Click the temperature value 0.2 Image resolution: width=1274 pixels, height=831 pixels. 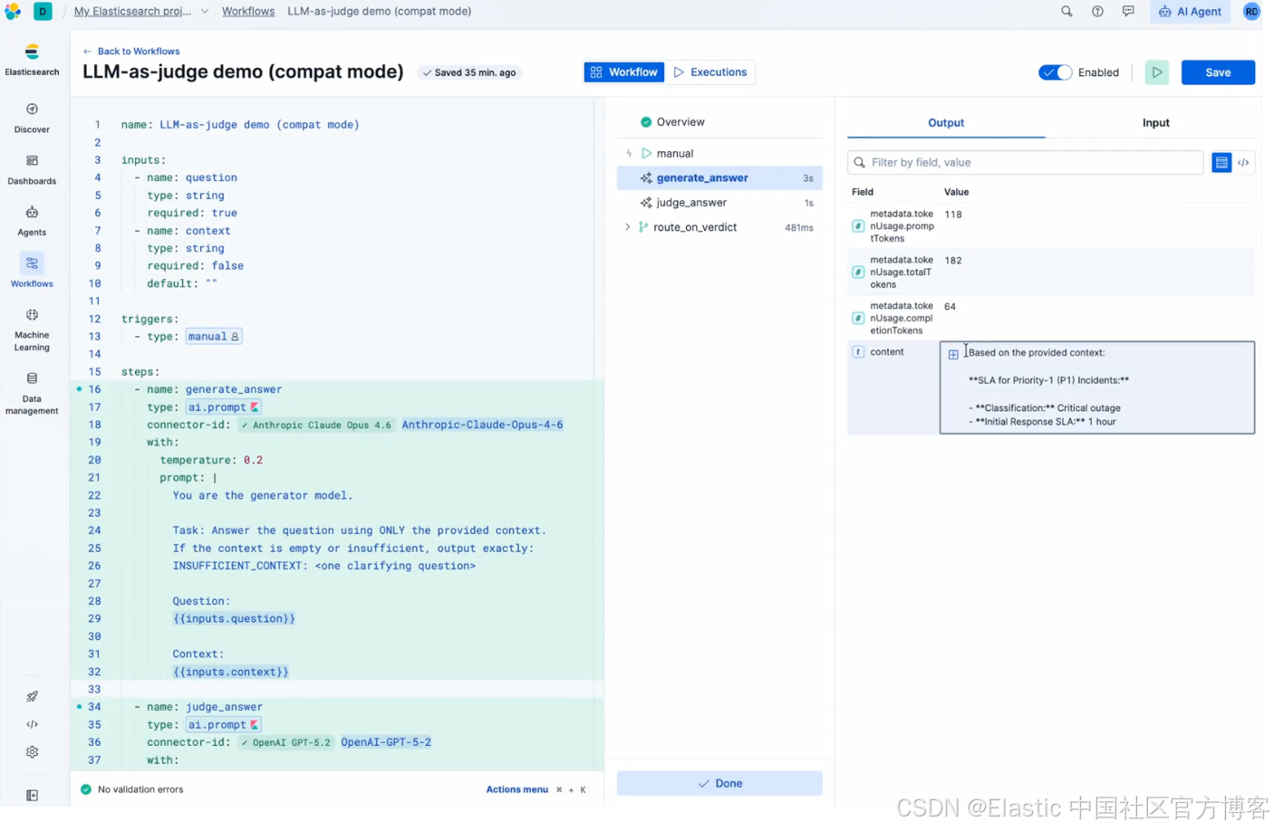click(253, 460)
